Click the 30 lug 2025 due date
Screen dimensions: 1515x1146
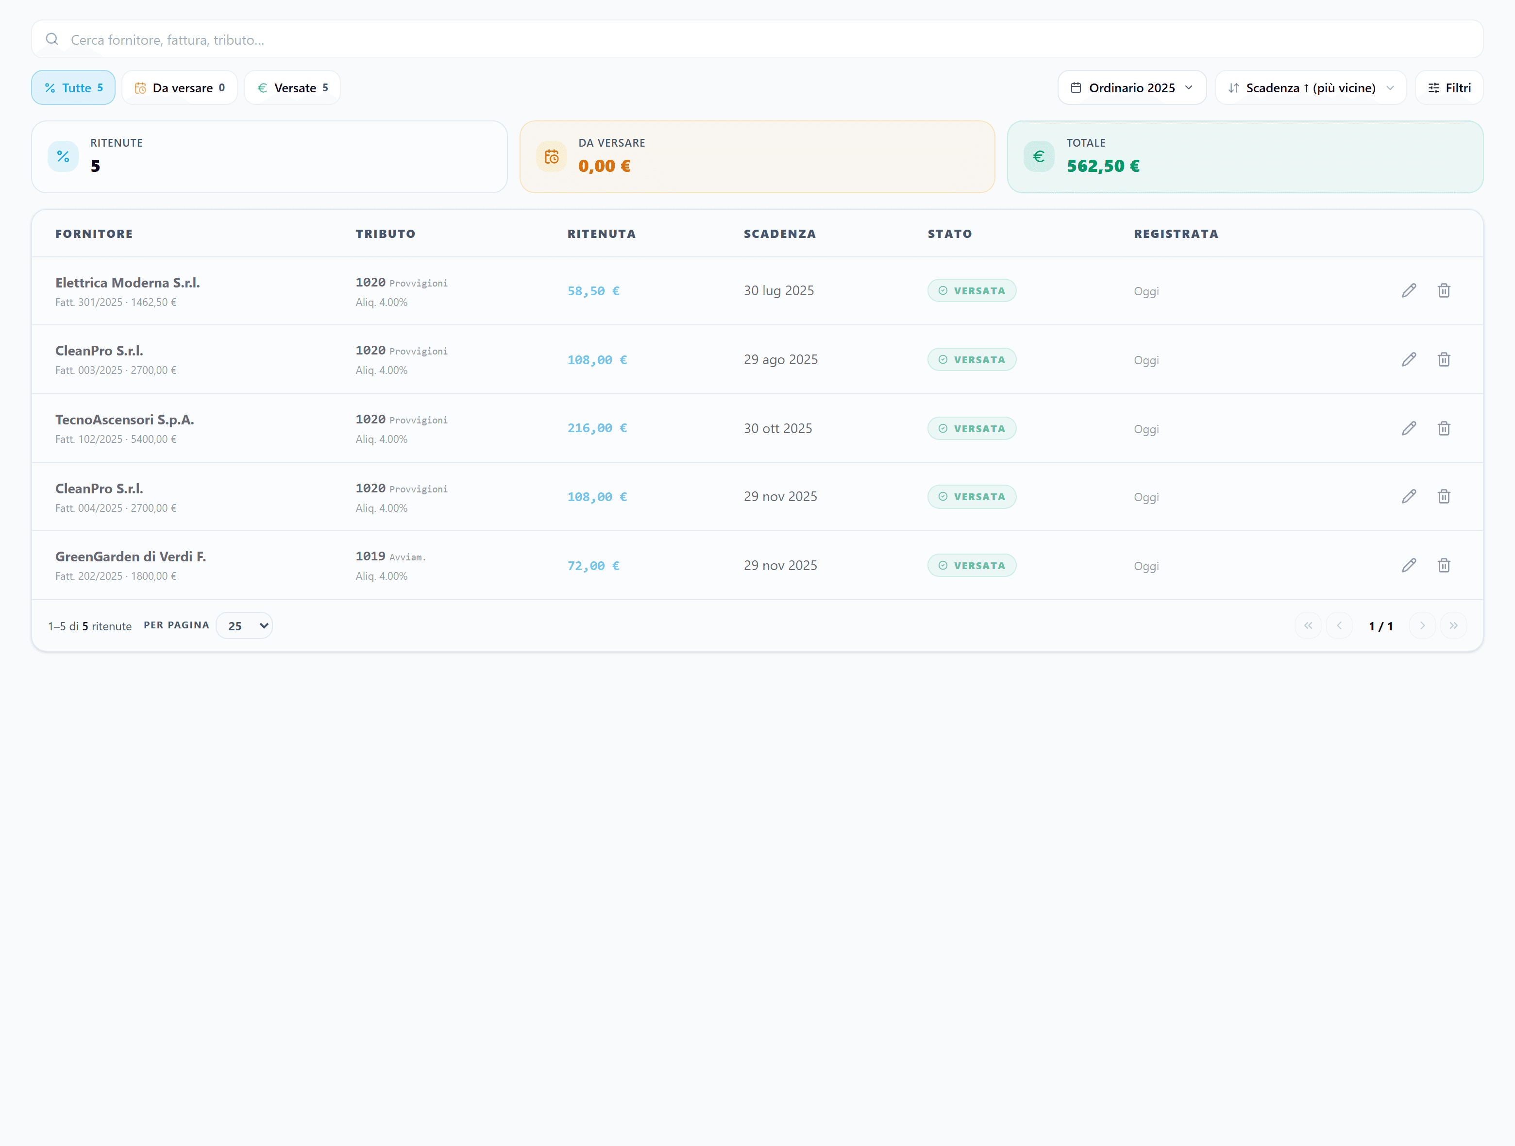point(779,290)
